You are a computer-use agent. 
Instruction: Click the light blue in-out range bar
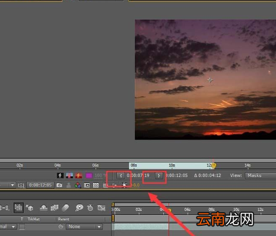point(171,165)
